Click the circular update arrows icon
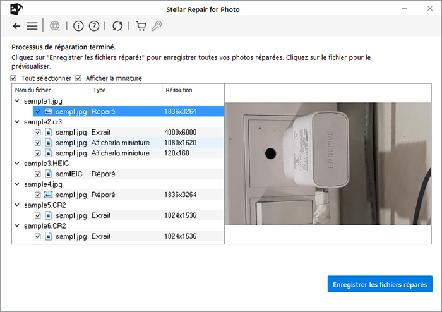Viewport: 442px width, 312px height. click(117, 26)
